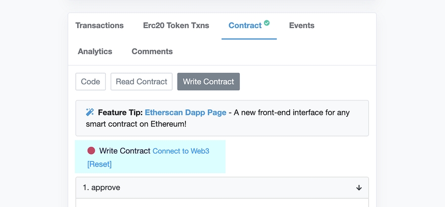Select the Contract tab
445x207 pixels.
click(245, 26)
